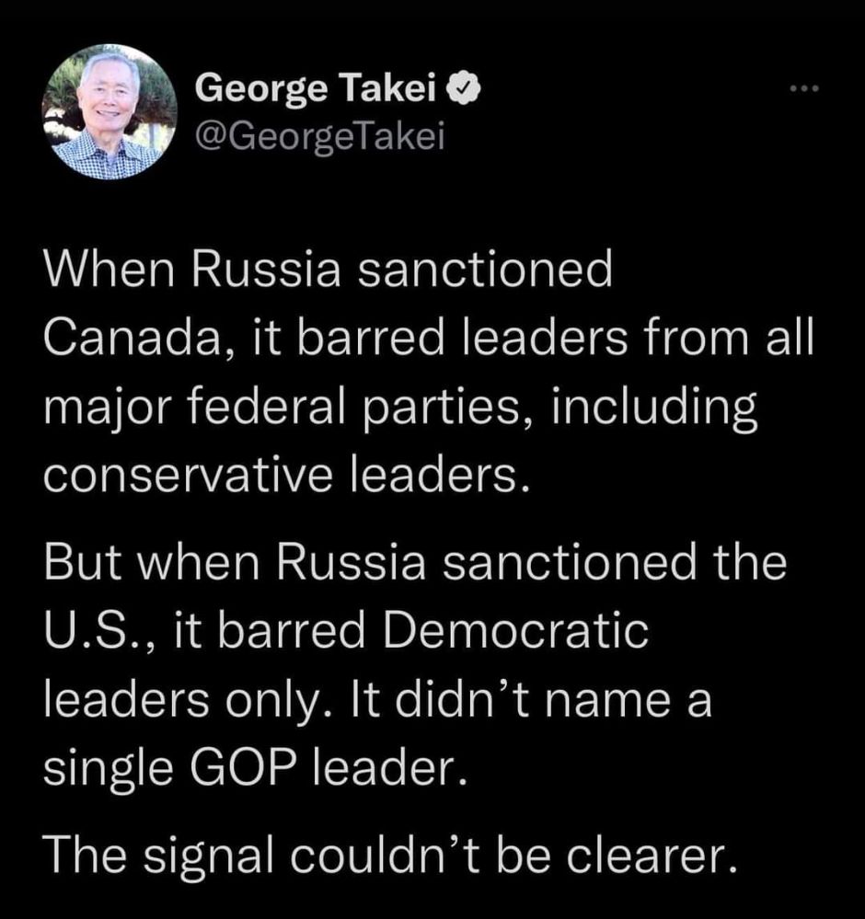
Task: Click the paragraph starting 'But when Russia'
Action: (x=415, y=664)
